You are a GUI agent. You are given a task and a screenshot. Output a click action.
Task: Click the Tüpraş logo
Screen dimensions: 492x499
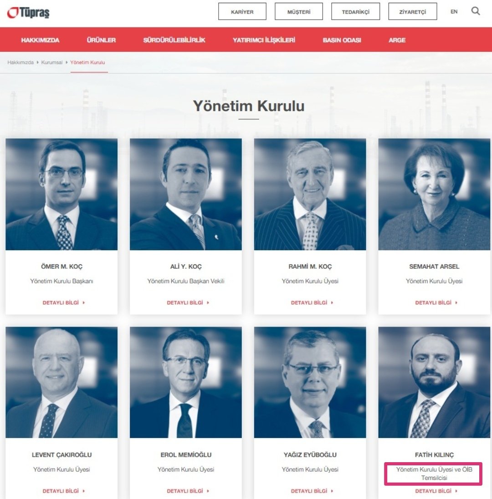coord(28,12)
